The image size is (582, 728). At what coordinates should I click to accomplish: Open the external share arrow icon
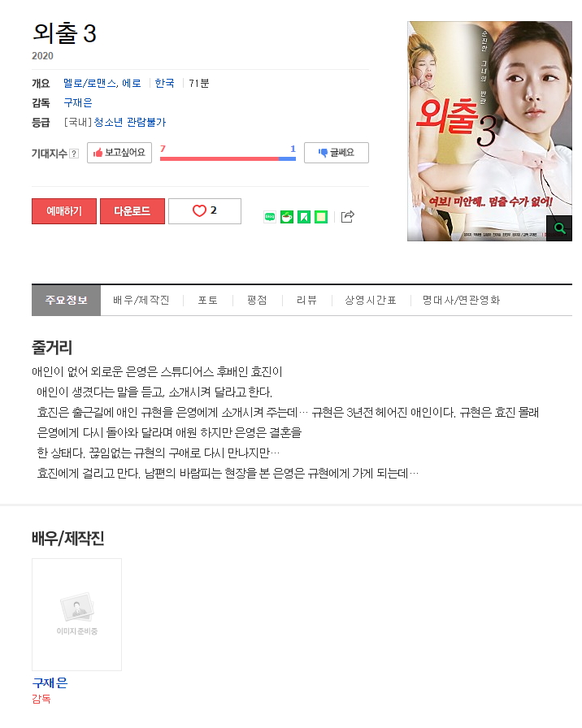tap(347, 216)
